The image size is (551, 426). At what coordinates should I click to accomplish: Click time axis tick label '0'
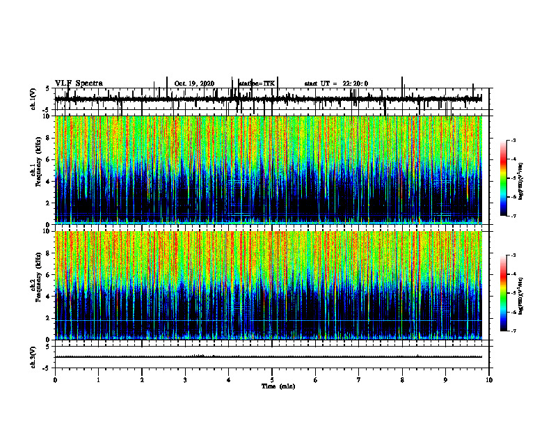55,380
